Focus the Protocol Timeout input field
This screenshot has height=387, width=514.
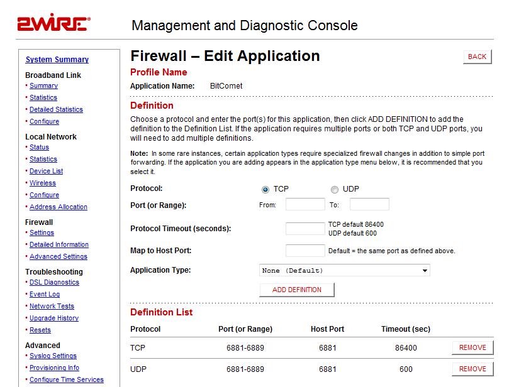(x=305, y=229)
